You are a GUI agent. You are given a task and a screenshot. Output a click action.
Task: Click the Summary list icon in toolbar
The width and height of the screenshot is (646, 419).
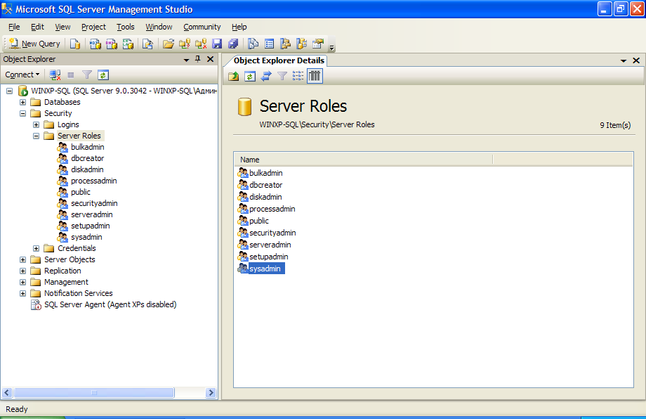(269, 44)
